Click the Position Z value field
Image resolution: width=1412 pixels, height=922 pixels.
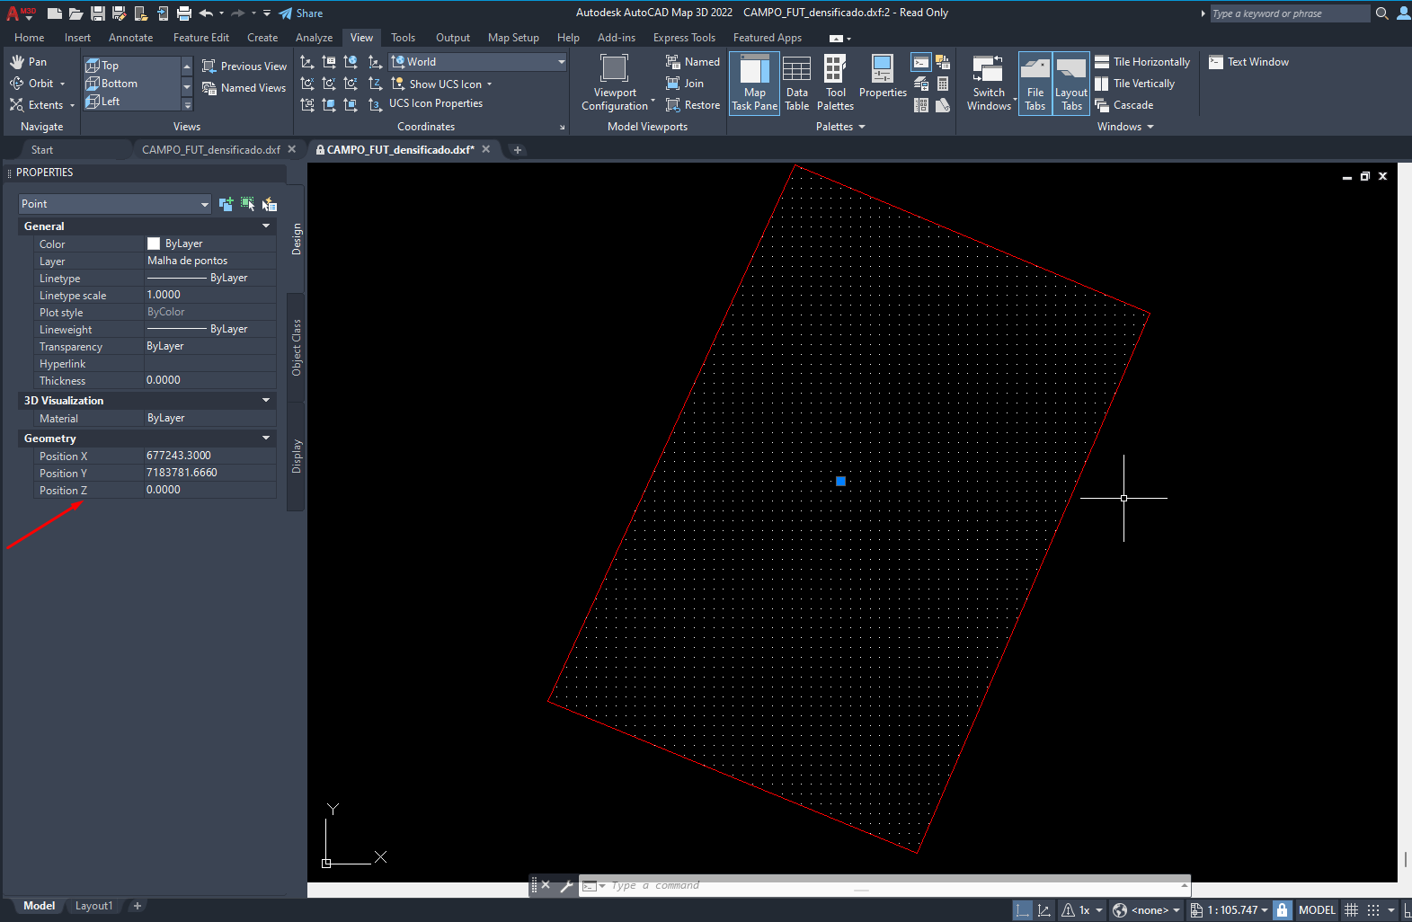210,490
